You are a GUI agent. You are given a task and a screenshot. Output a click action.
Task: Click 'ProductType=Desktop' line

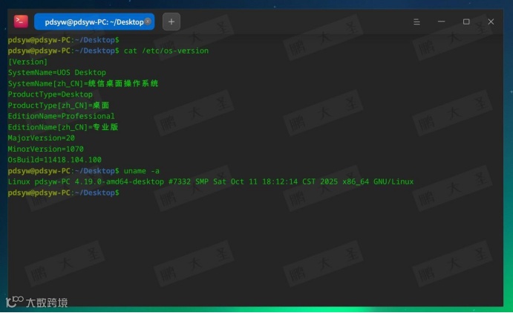click(50, 94)
